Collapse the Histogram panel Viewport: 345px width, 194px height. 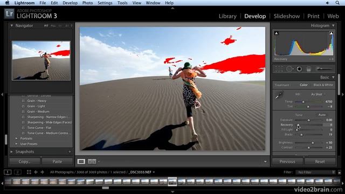[333, 26]
